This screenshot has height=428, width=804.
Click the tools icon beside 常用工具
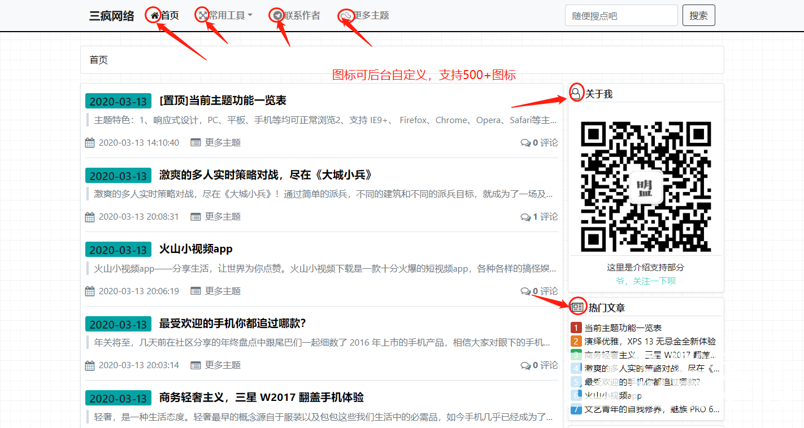pyautogui.click(x=202, y=15)
